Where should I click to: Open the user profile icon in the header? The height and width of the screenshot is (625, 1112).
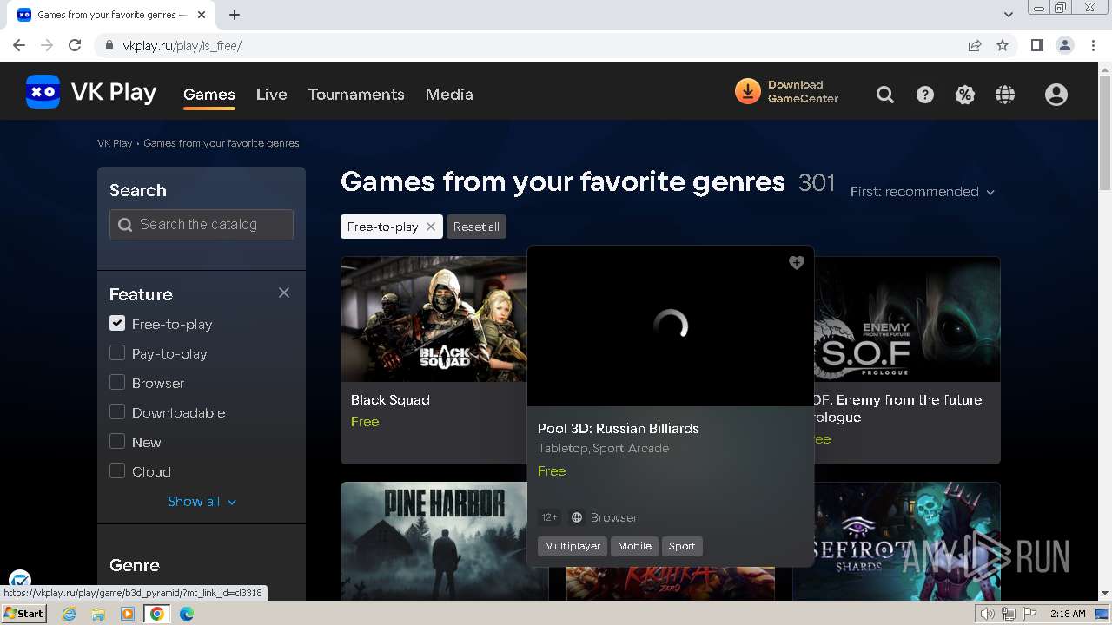pyautogui.click(x=1056, y=95)
